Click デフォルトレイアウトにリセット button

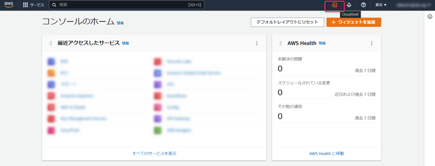[287, 22]
